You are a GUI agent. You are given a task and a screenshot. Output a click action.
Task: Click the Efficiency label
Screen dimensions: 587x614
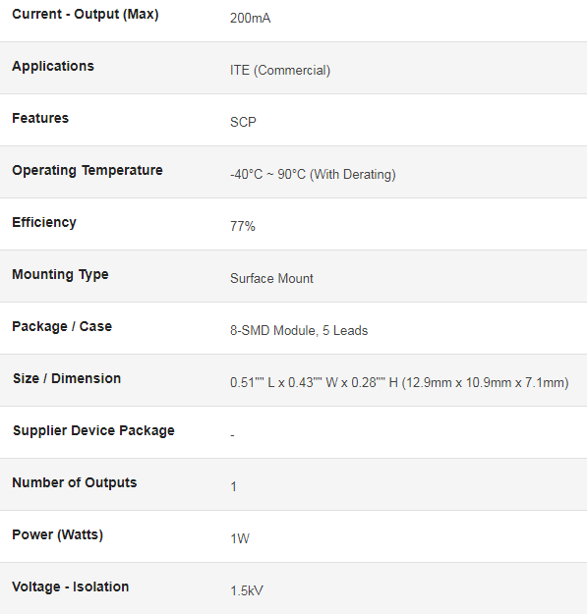[44, 222]
